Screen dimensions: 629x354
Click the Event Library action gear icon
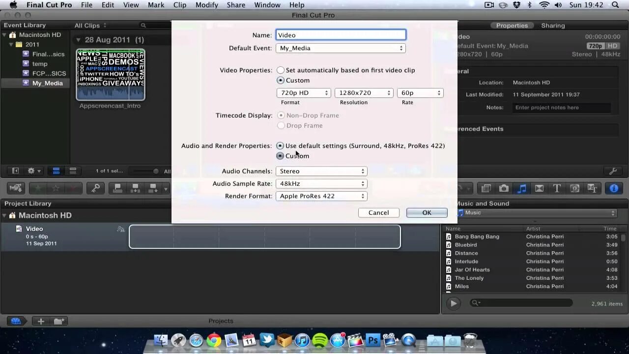point(34,171)
